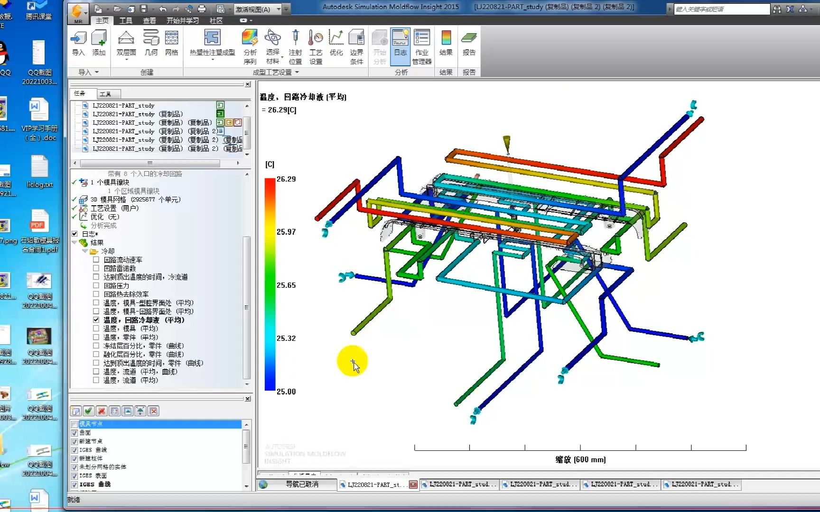Check the 温度, 零件 (平均) checkbox
This screenshot has width=820, height=512.
[96, 337]
